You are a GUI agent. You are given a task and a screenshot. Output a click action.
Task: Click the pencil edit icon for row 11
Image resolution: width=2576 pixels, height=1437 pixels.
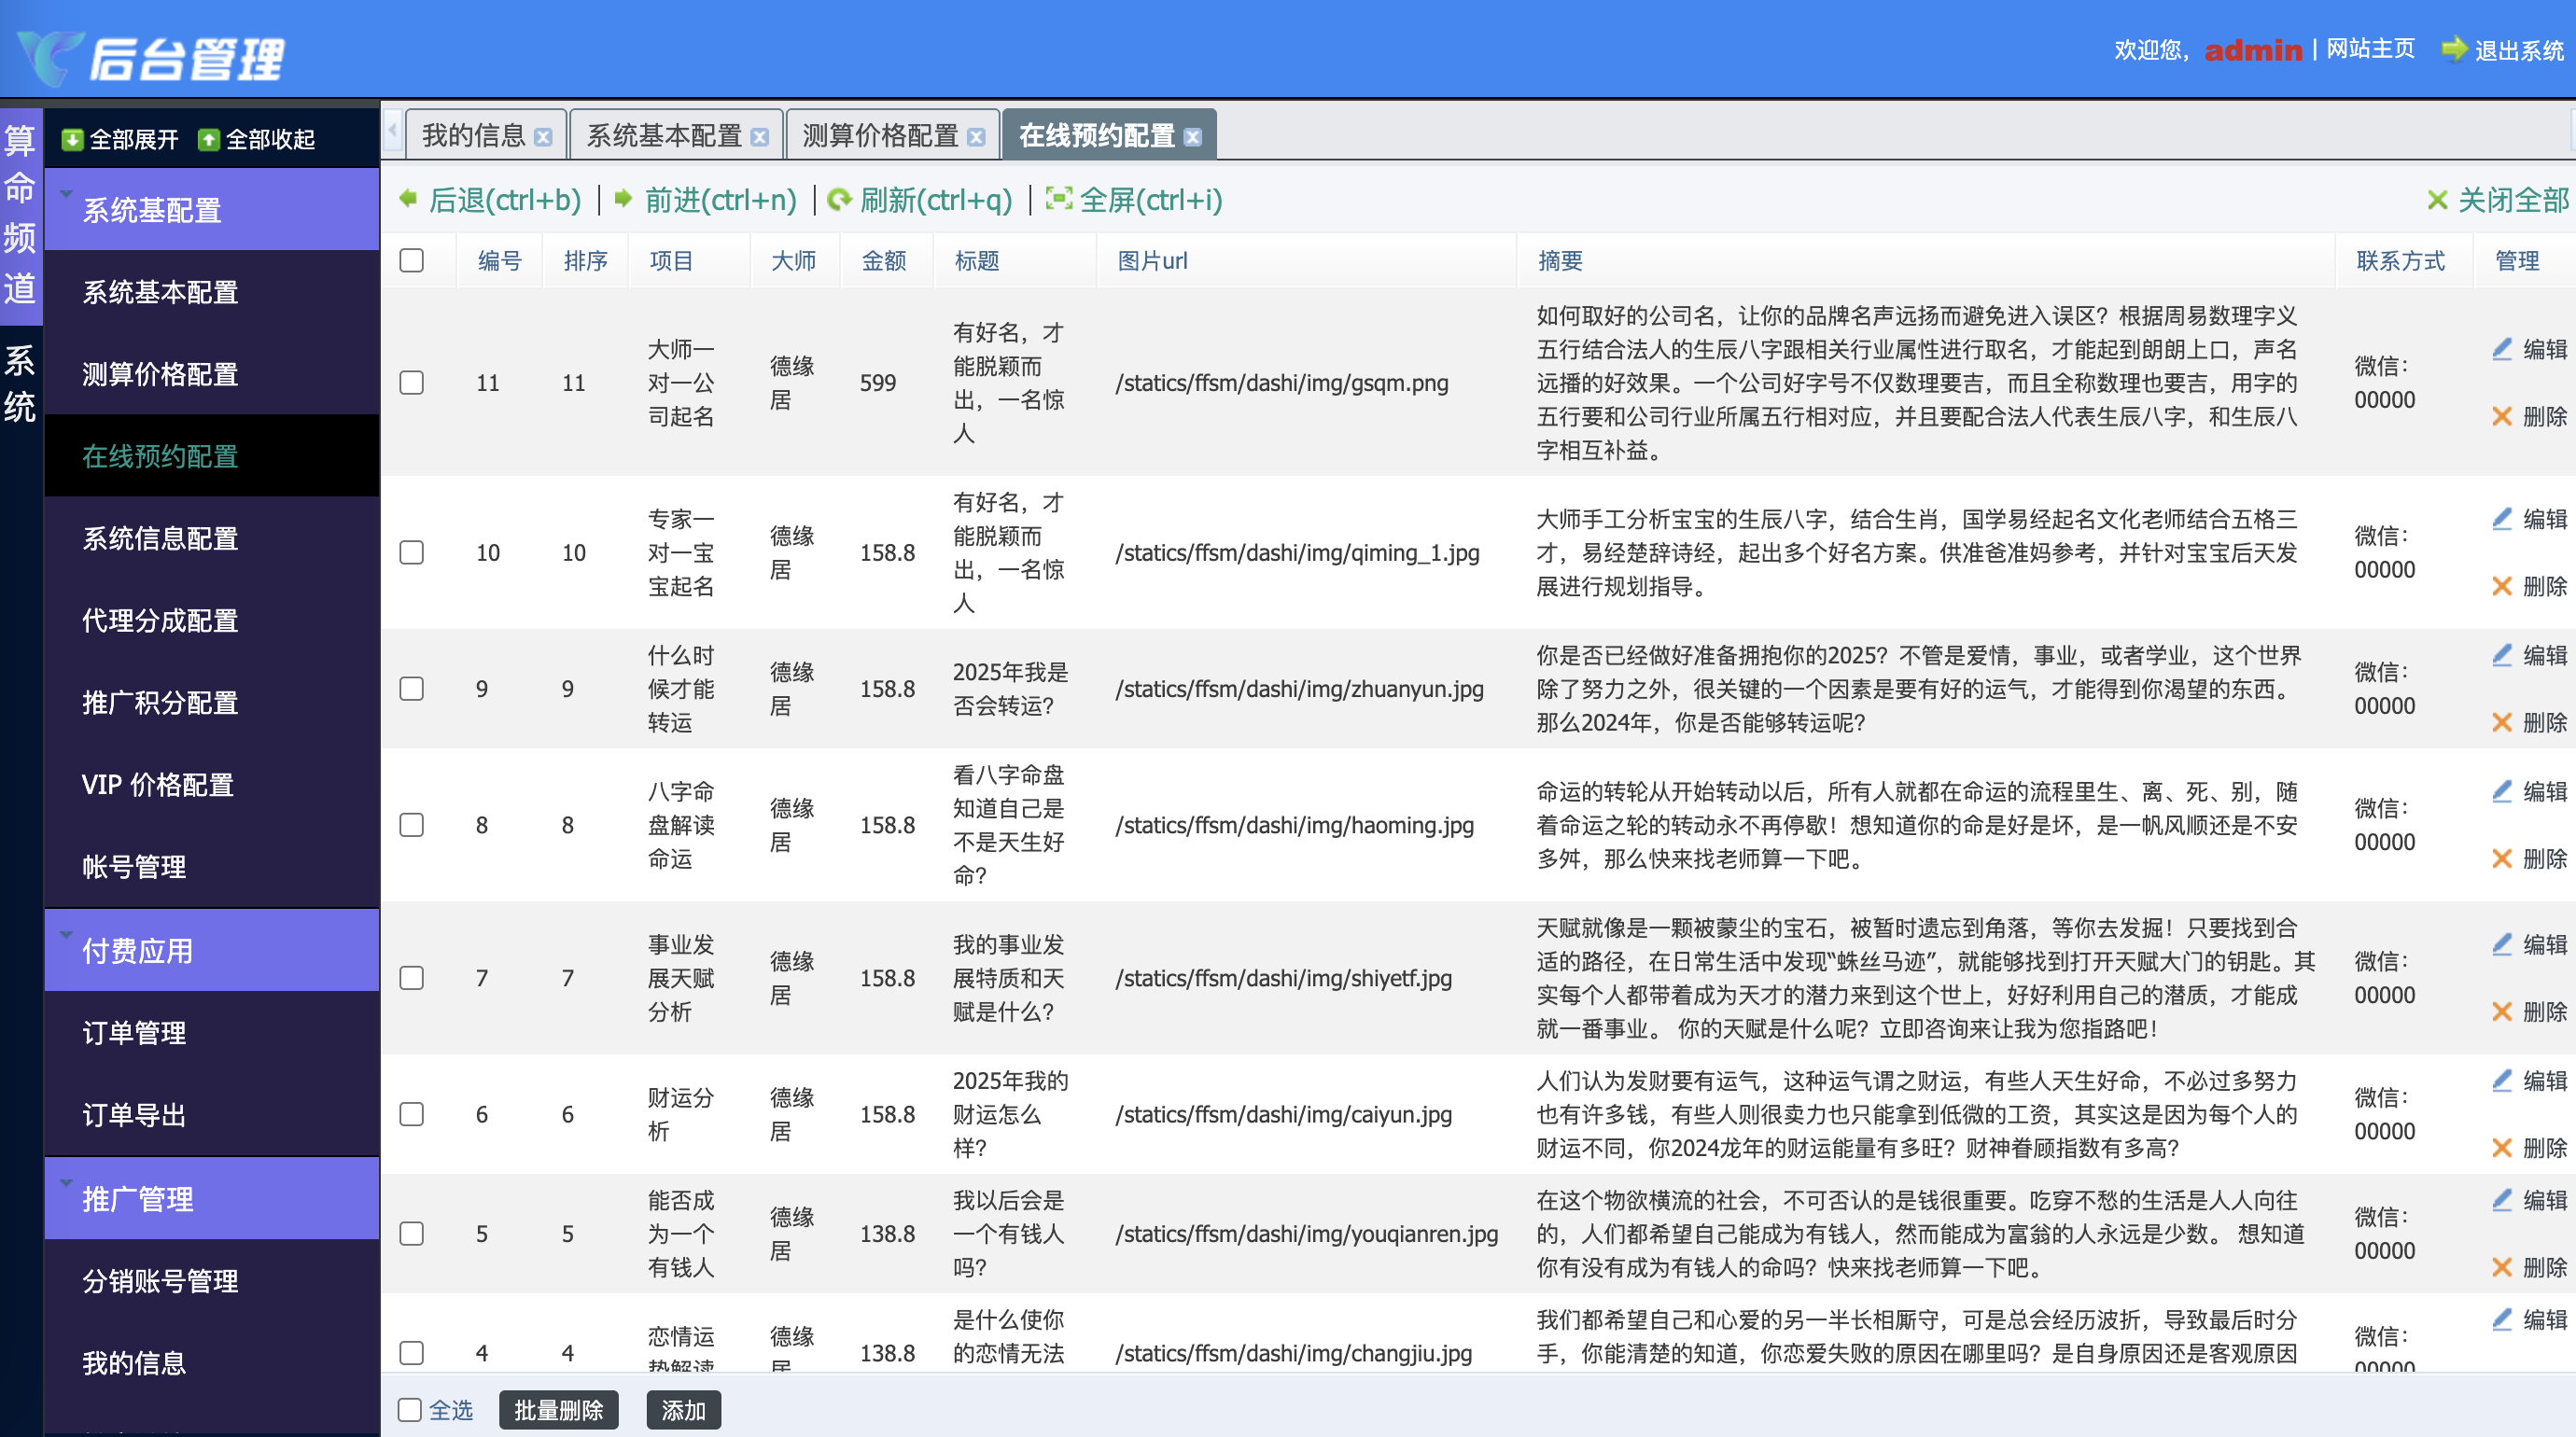coord(2501,349)
